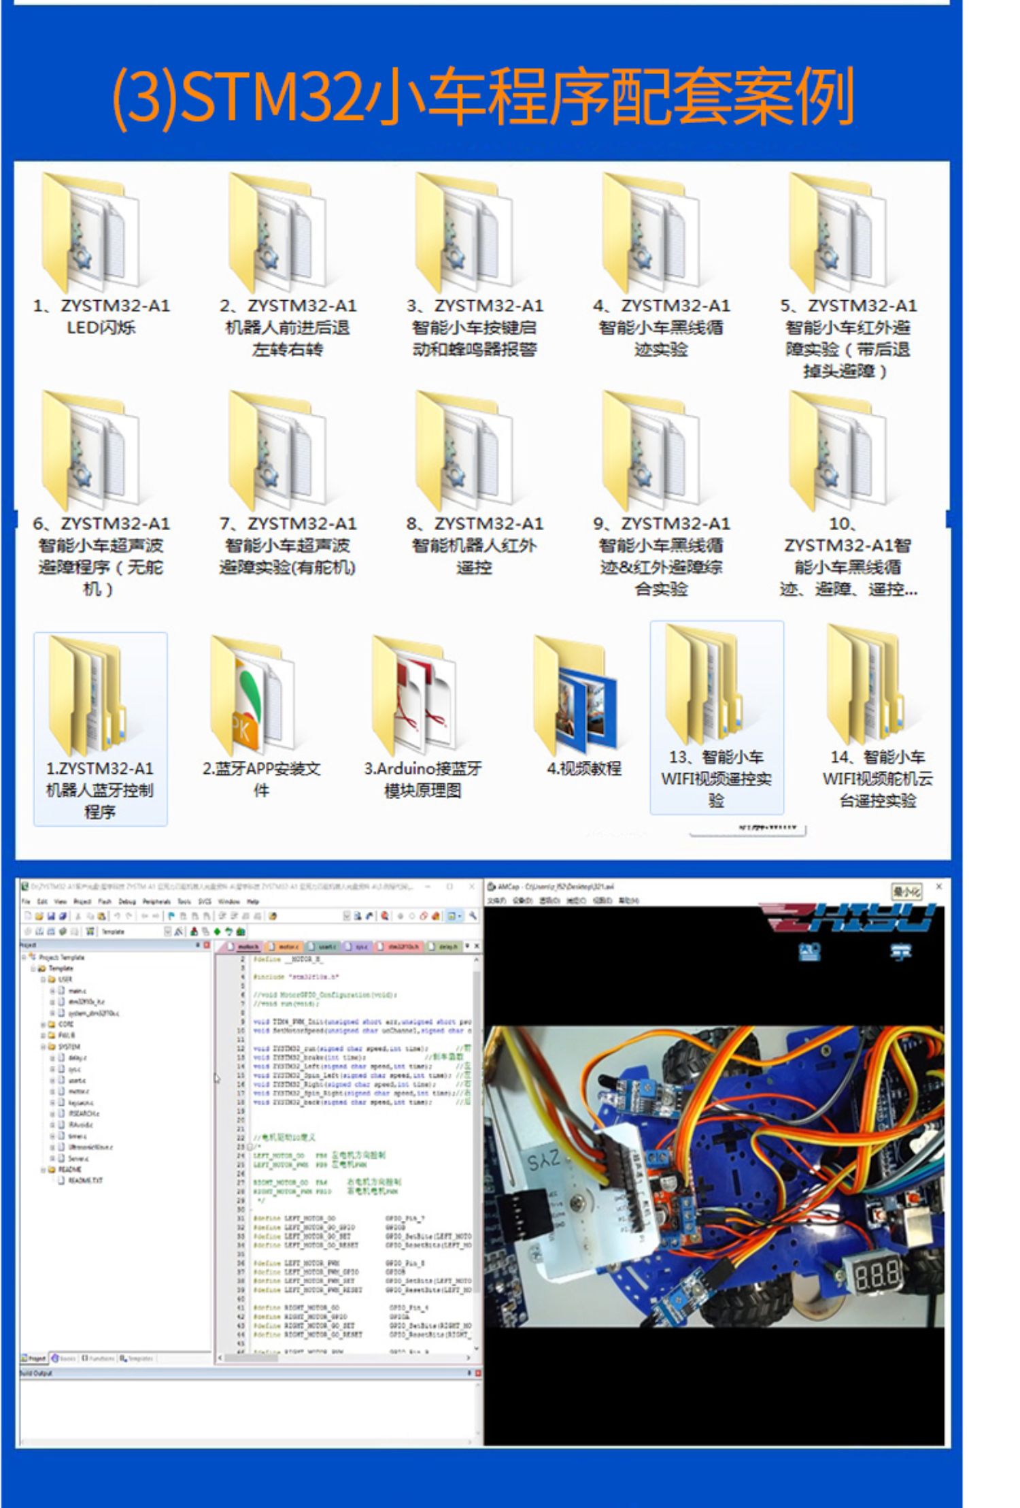Open the 智能小车红外避障实验 folder
Screen dimensions: 1020x1508
click(x=847, y=276)
